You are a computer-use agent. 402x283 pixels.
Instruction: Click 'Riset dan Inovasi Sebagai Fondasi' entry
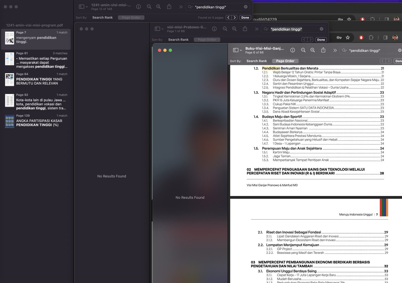pos(293,232)
